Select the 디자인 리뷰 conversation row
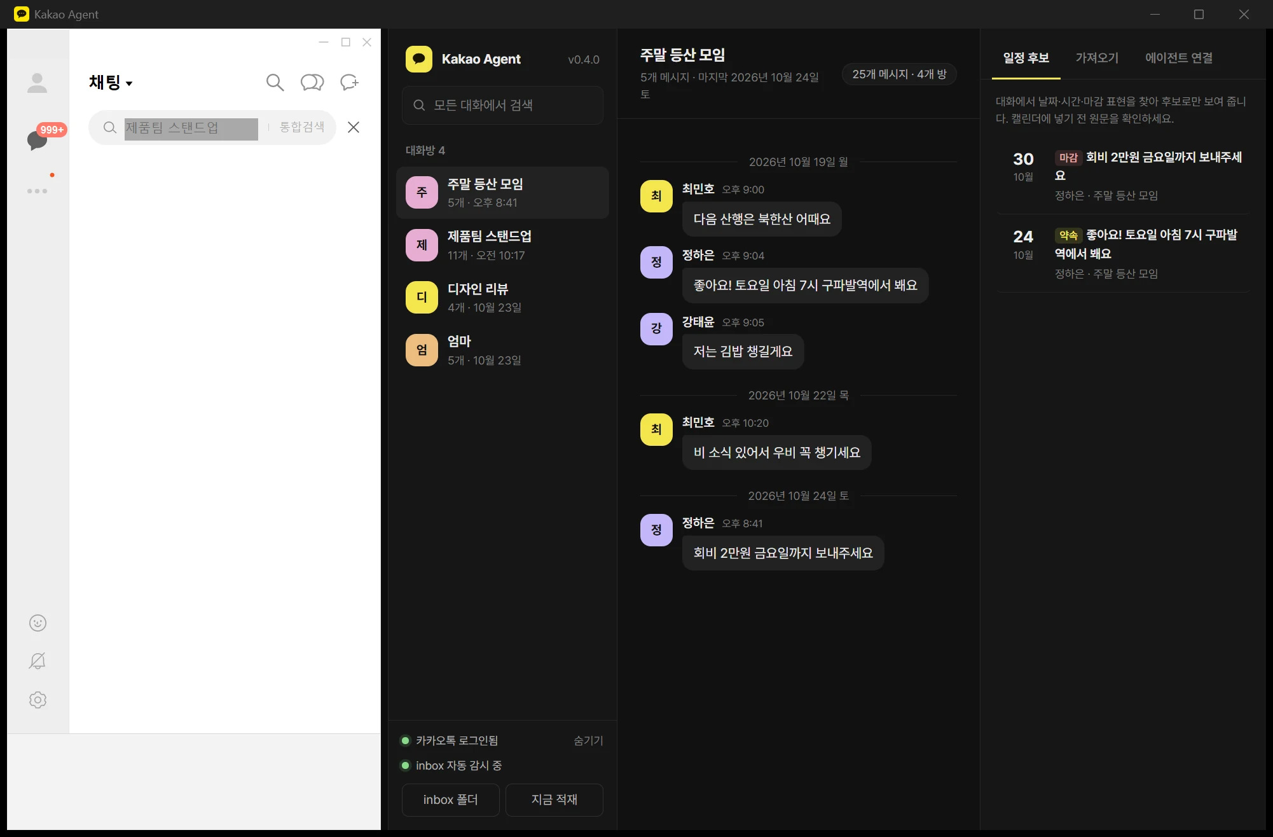The image size is (1273, 837). [x=502, y=297]
